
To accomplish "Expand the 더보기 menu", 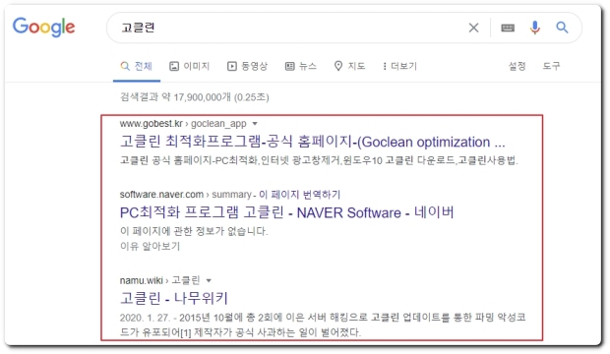I will point(399,66).
